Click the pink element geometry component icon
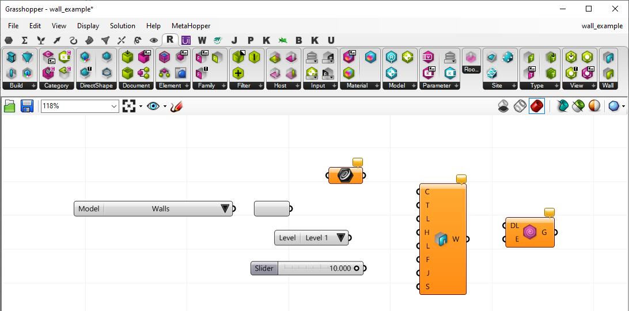 (530, 232)
